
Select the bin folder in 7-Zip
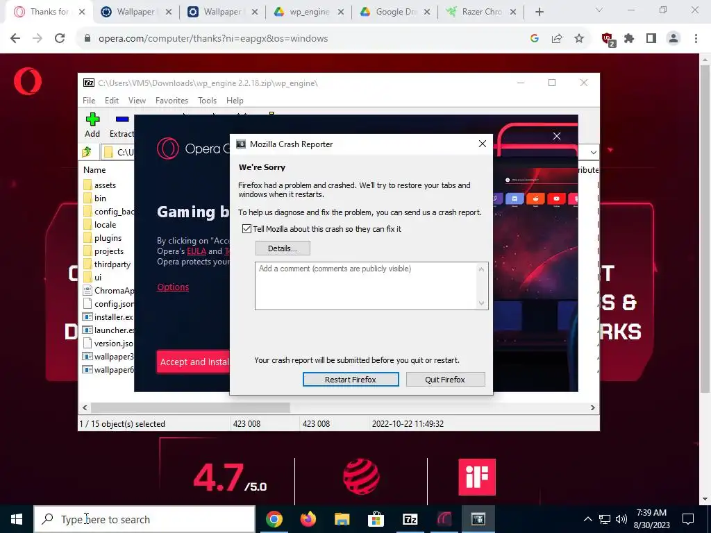click(100, 198)
